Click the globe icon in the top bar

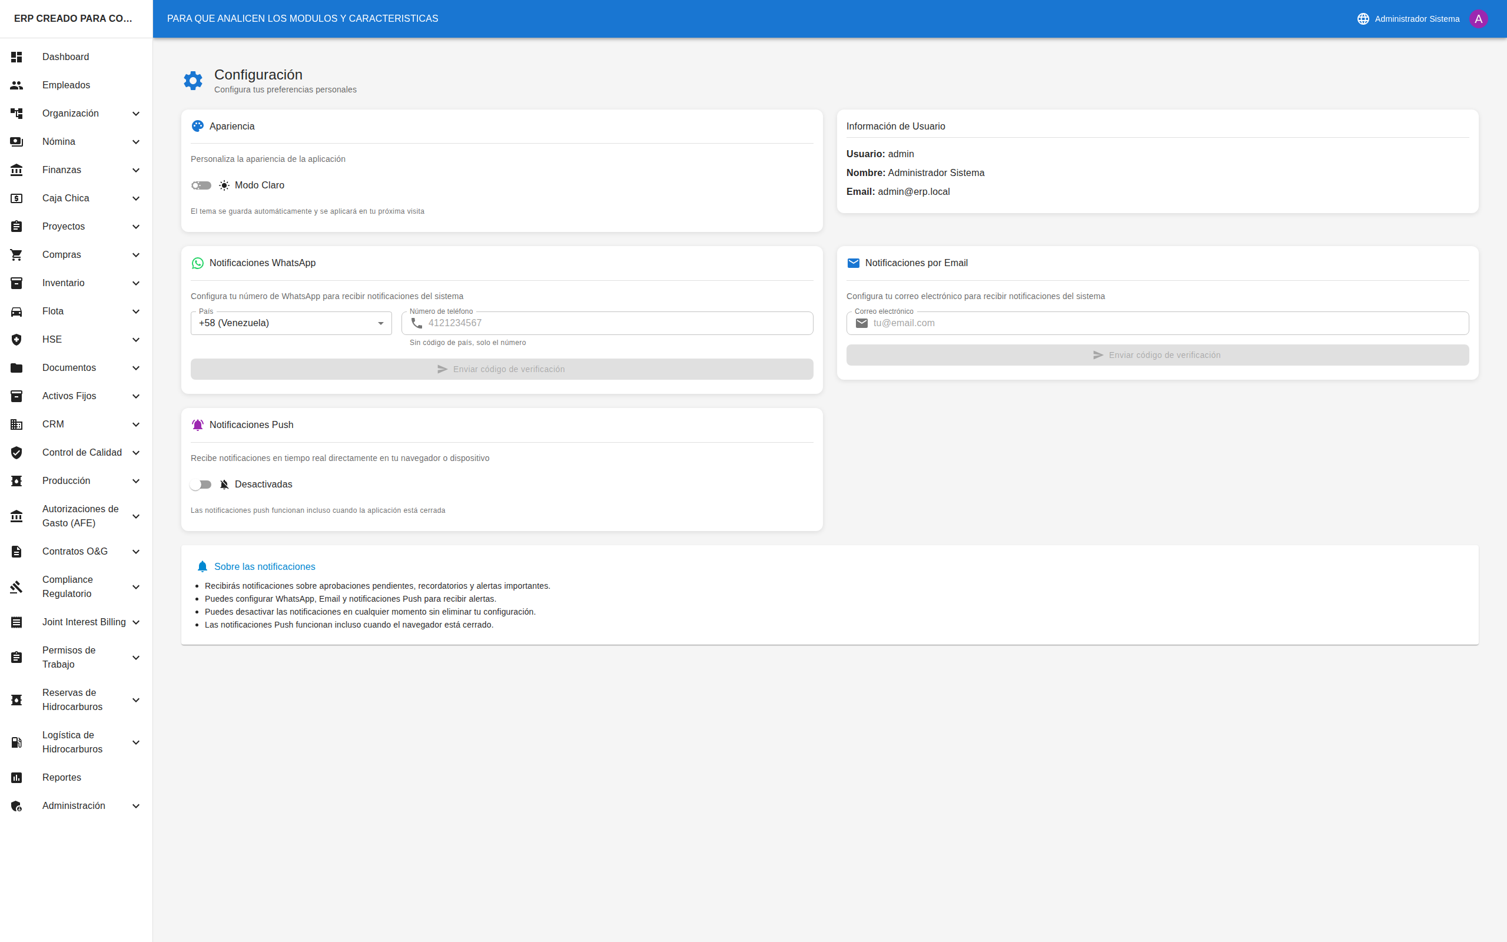1363,18
